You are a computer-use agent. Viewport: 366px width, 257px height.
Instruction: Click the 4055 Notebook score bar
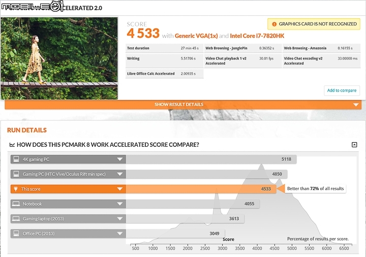[x=193, y=204]
